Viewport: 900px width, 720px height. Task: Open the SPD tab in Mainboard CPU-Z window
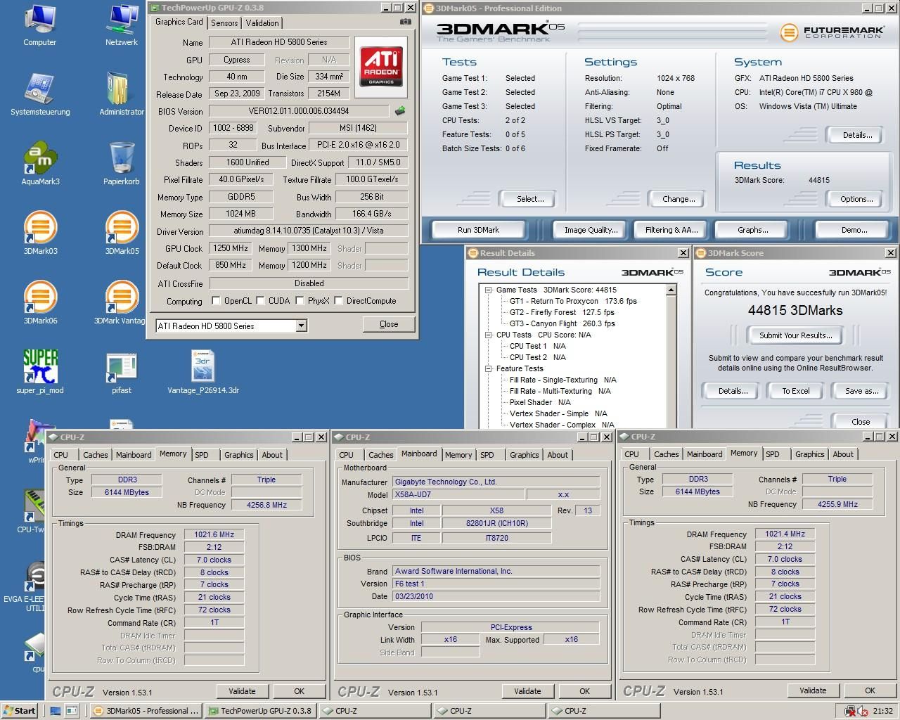(x=487, y=455)
